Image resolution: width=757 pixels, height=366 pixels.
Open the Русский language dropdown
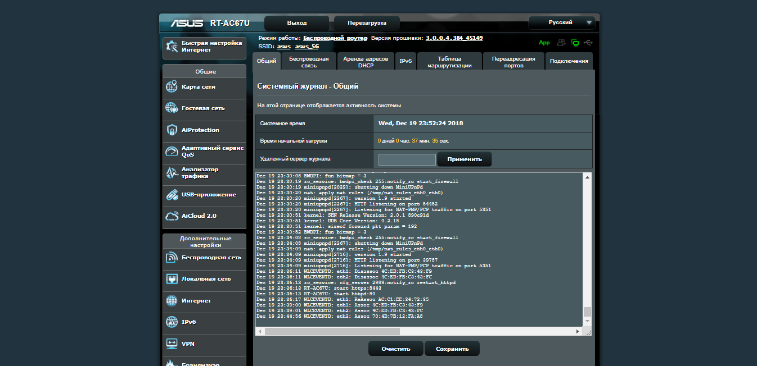[x=561, y=23]
